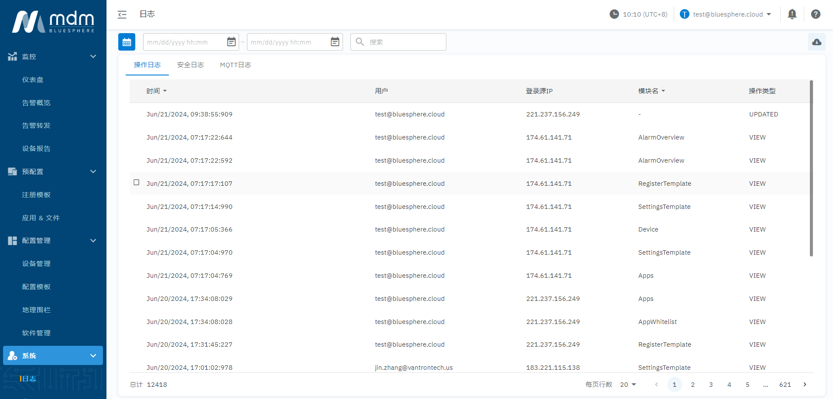Image resolution: width=833 pixels, height=399 pixels.
Task: Click the blue calendar filter icon
Action: click(127, 42)
